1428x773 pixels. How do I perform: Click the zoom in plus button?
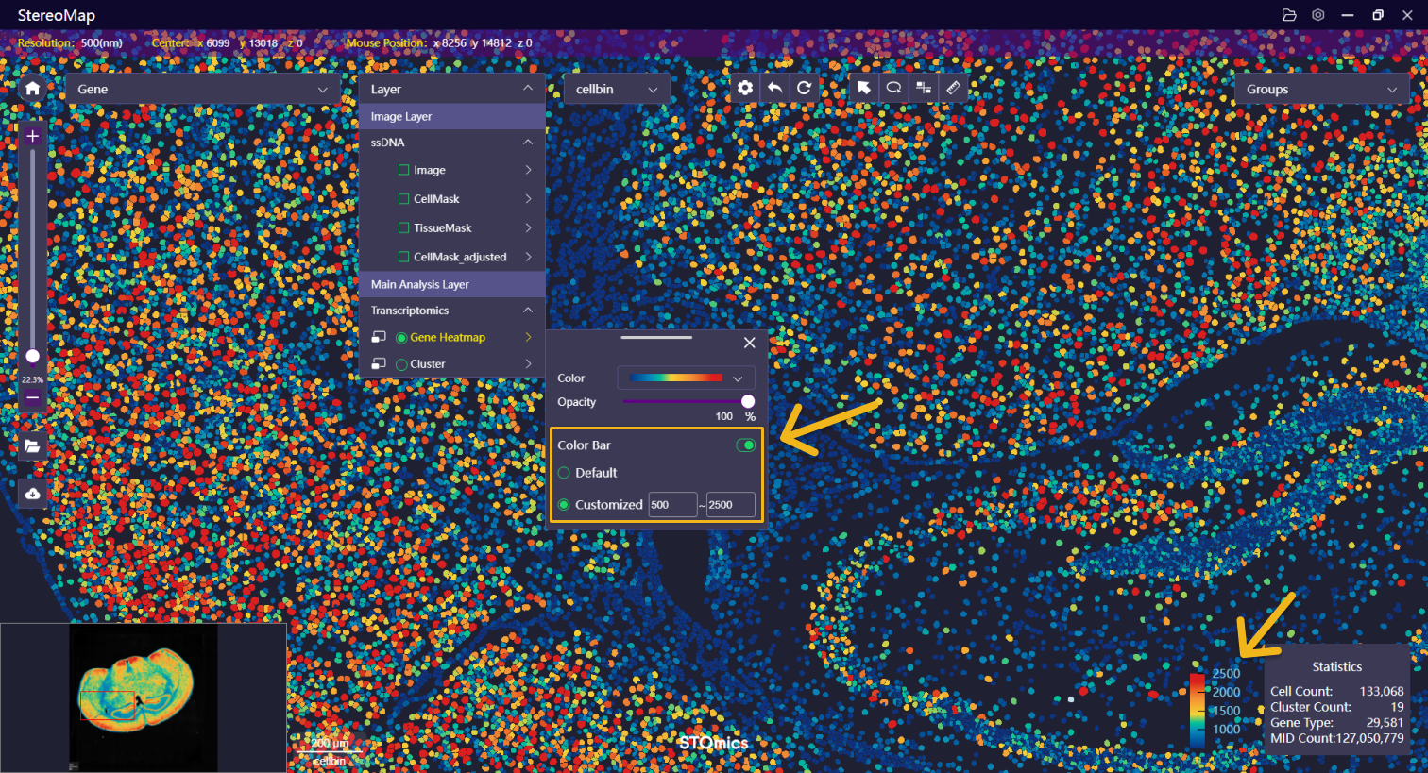33,136
